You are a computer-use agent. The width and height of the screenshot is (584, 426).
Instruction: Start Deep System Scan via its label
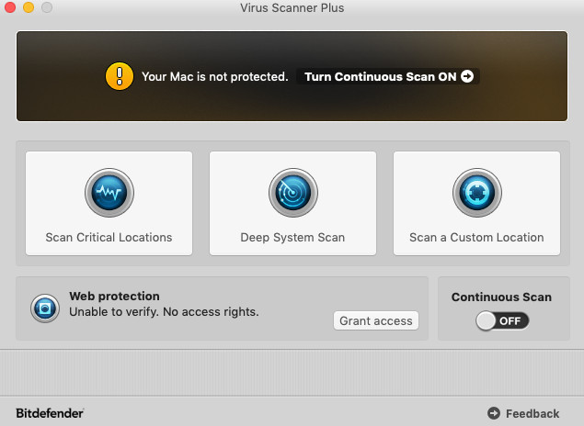pos(292,237)
